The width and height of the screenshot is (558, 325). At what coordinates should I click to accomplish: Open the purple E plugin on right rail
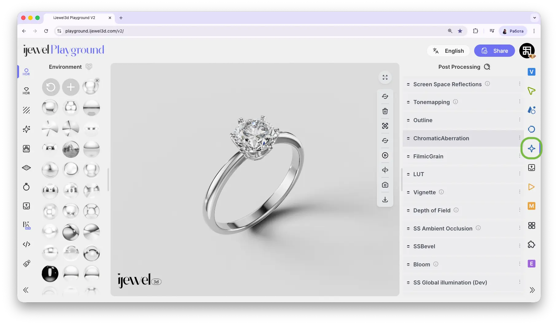tap(532, 264)
